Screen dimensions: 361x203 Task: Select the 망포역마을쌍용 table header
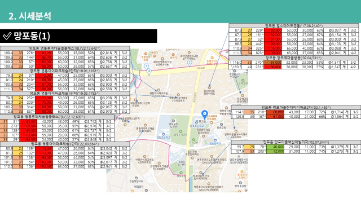tap(293, 58)
